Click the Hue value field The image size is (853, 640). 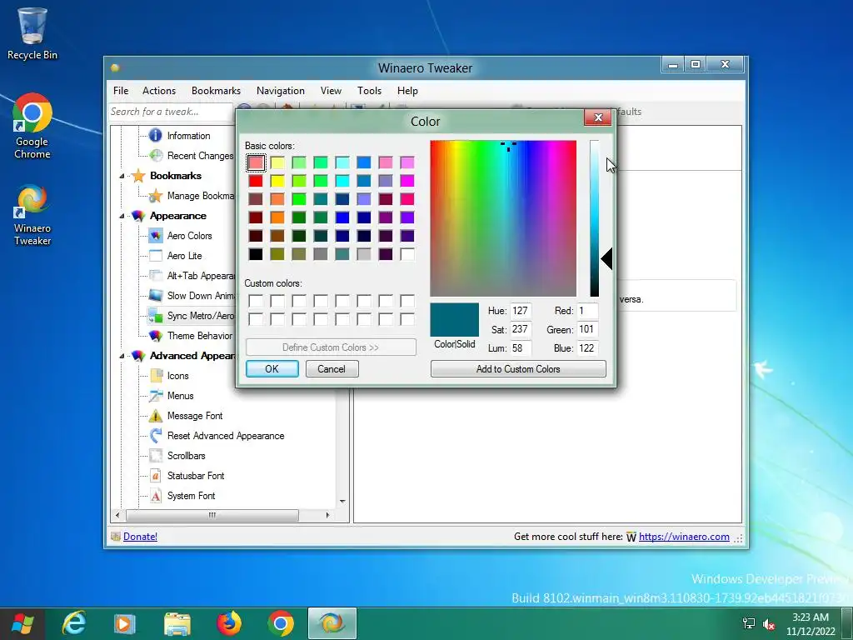(x=521, y=311)
